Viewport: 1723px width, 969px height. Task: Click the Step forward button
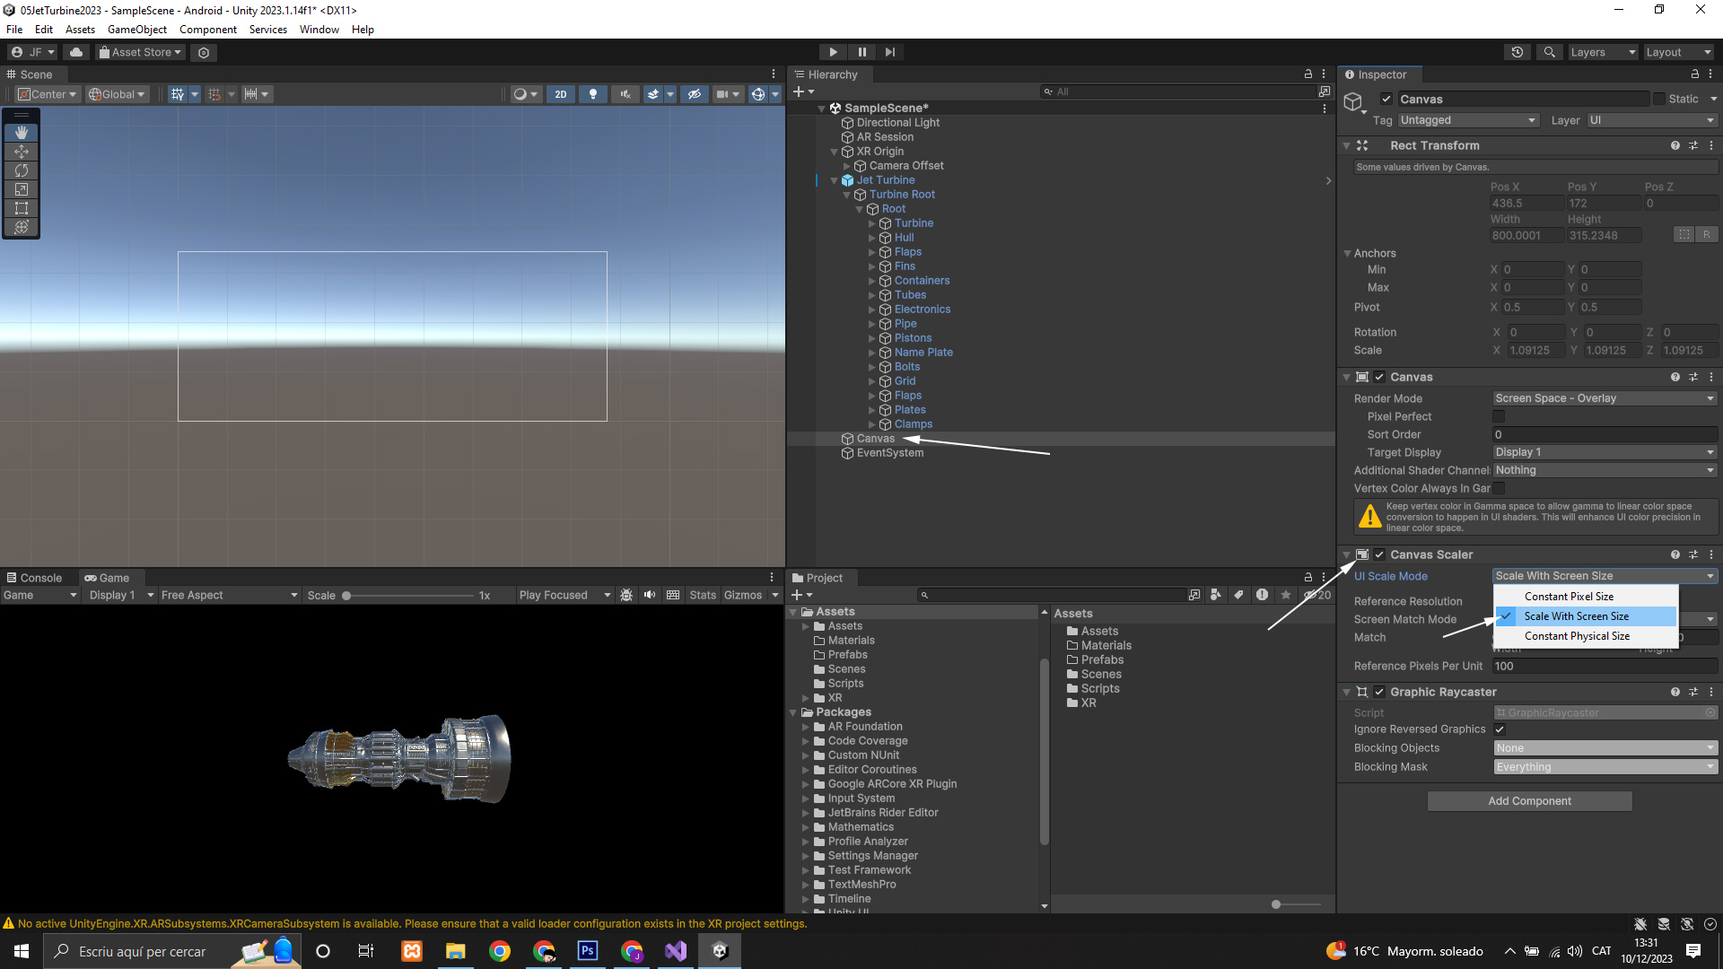click(x=889, y=52)
